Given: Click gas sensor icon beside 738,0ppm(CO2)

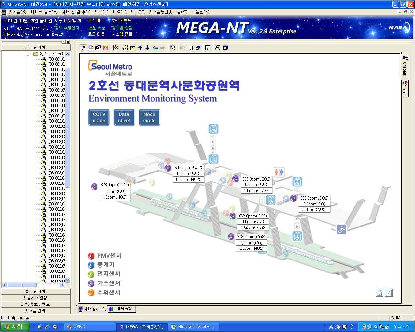Looking at the screenshot, I should click(168, 168).
